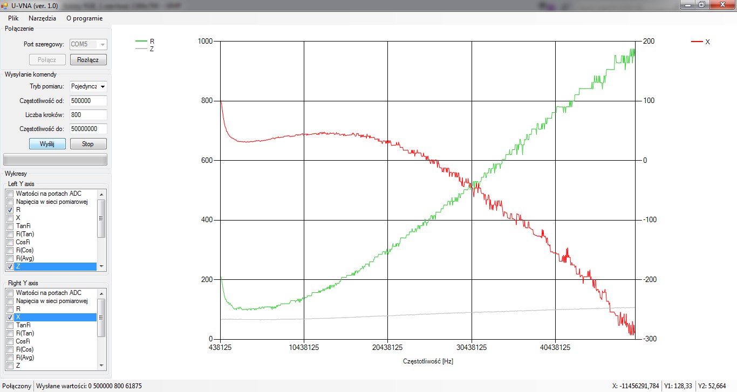Uncheck X in the Right Y axis list
Viewport: 737px width, 392px height.
(10, 317)
